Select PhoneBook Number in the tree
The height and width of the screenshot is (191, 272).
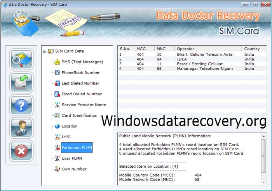(x=81, y=73)
